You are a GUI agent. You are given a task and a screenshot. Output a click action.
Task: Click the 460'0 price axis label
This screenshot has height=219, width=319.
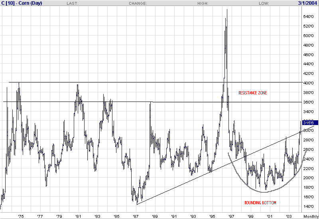pos(308,55)
